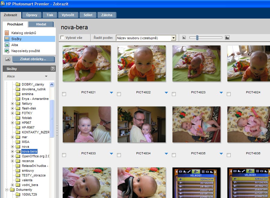Image resolution: width=270 pixels, height=198 pixels.
Task: Tick the checkbox for PICT4834
Action: [x=119, y=155]
